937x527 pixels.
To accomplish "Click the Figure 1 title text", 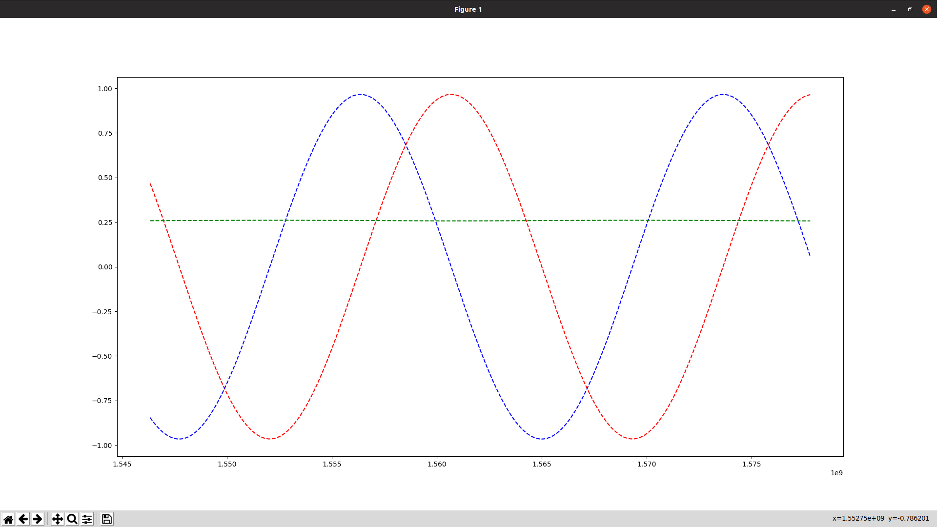I will click(x=468, y=9).
